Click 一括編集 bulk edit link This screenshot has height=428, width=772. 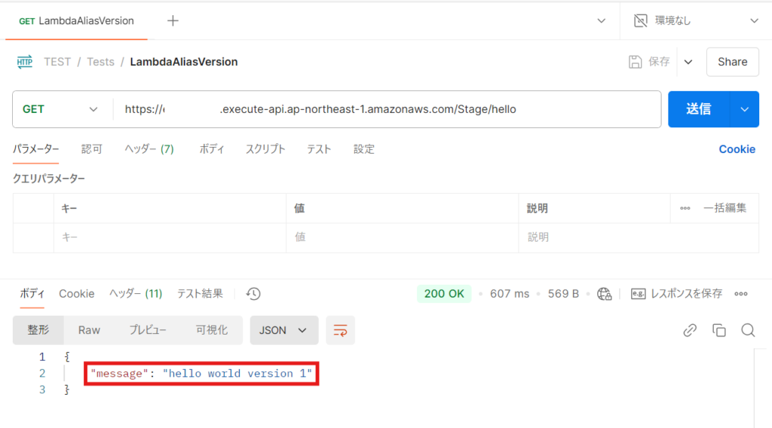(x=725, y=208)
